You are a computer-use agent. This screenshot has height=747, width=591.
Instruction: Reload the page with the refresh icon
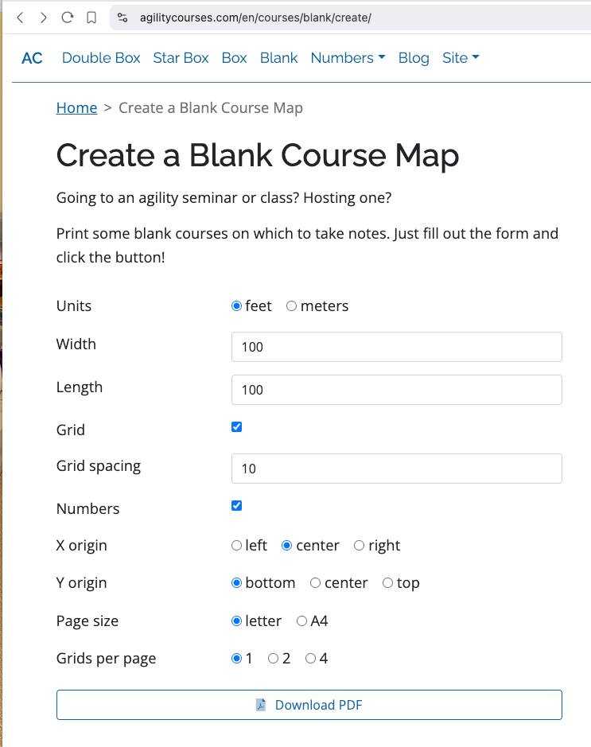click(67, 18)
